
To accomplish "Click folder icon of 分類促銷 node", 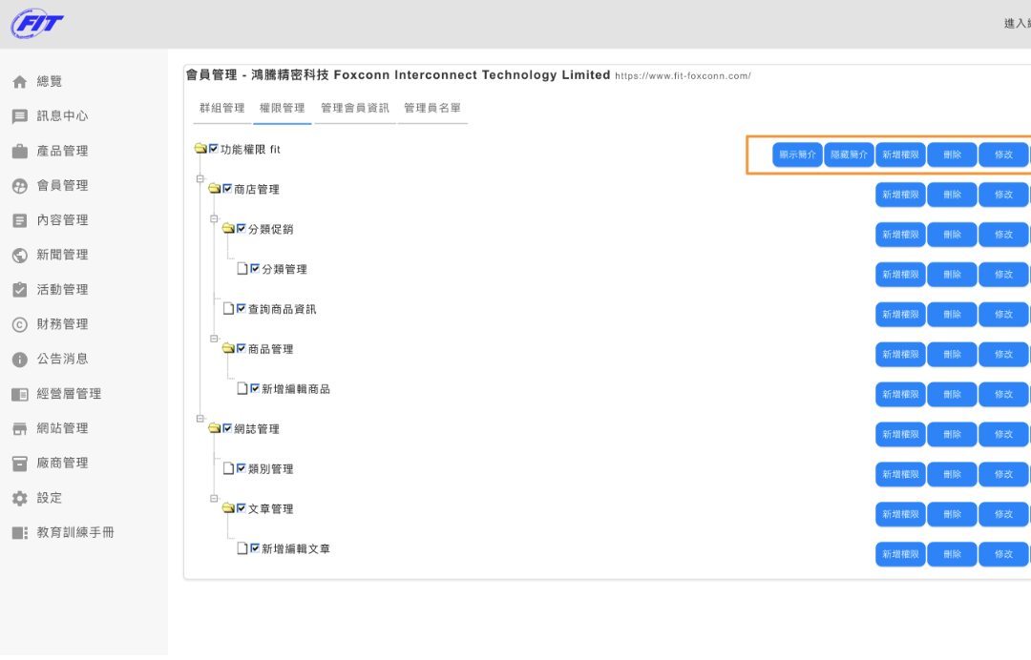I will point(228,229).
